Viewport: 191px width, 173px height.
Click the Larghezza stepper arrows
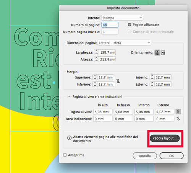point(97,52)
